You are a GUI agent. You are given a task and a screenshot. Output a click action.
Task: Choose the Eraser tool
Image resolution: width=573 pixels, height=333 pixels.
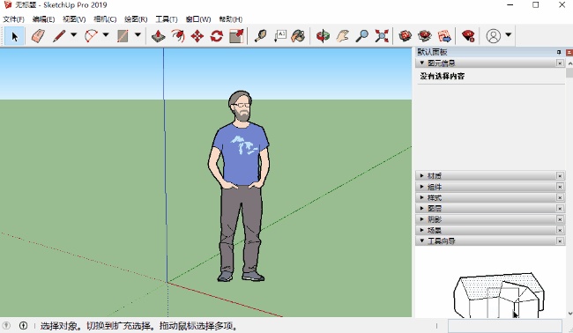click(38, 36)
